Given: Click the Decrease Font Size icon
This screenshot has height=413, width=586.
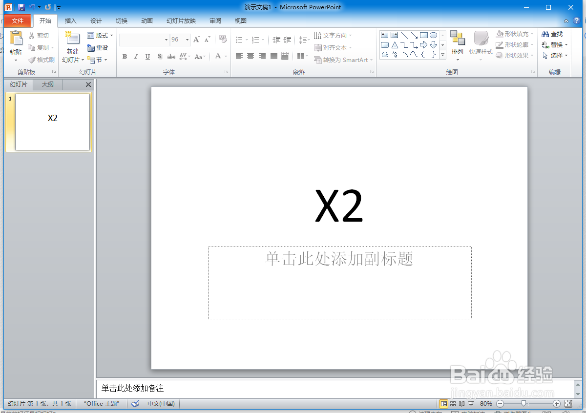Looking at the screenshot, I should 208,40.
